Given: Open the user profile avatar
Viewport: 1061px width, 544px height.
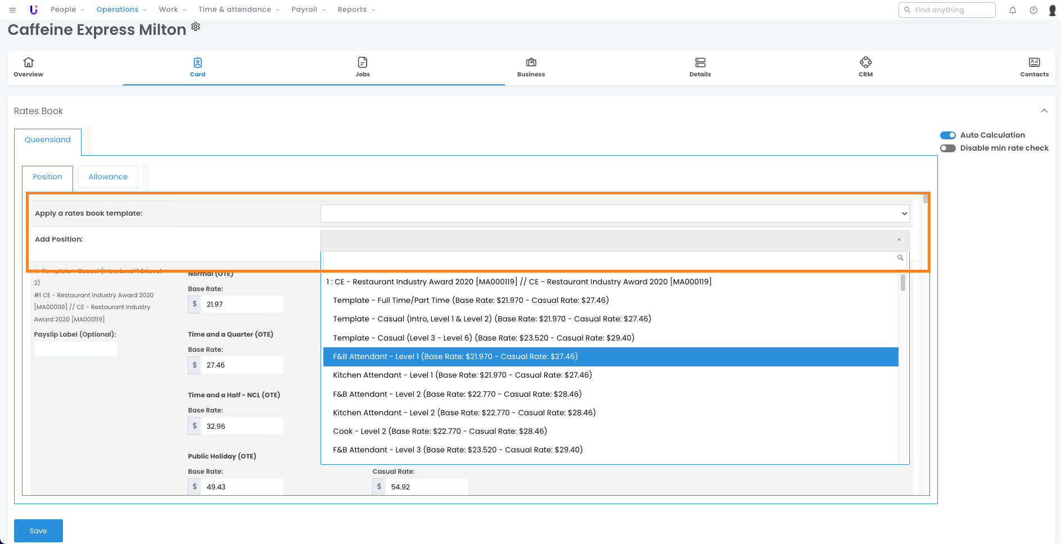Looking at the screenshot, I should [1052, 10].
